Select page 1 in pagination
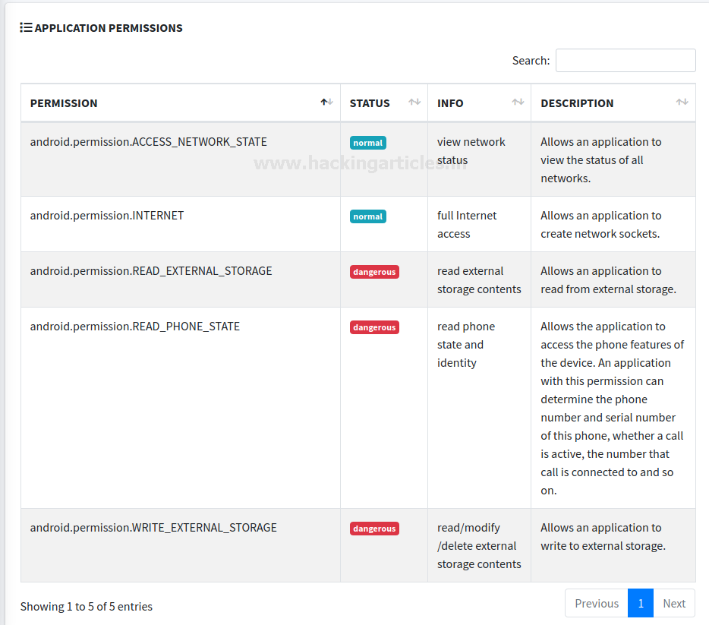 (x=641, y=604)
